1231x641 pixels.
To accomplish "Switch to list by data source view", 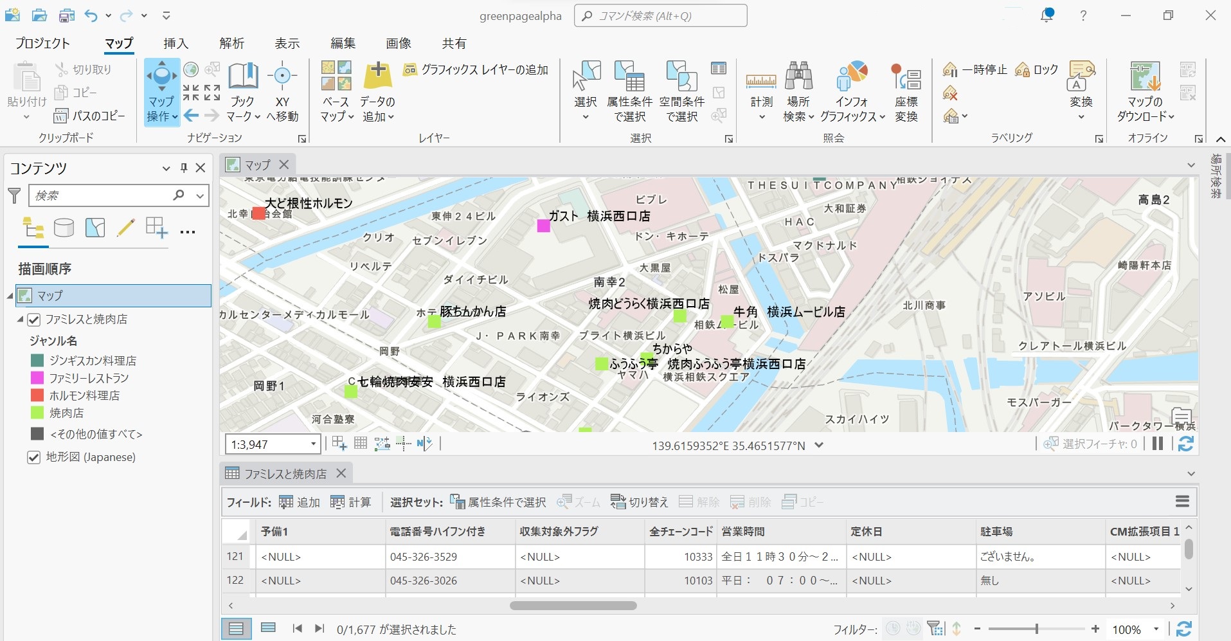I will point(64,228).
